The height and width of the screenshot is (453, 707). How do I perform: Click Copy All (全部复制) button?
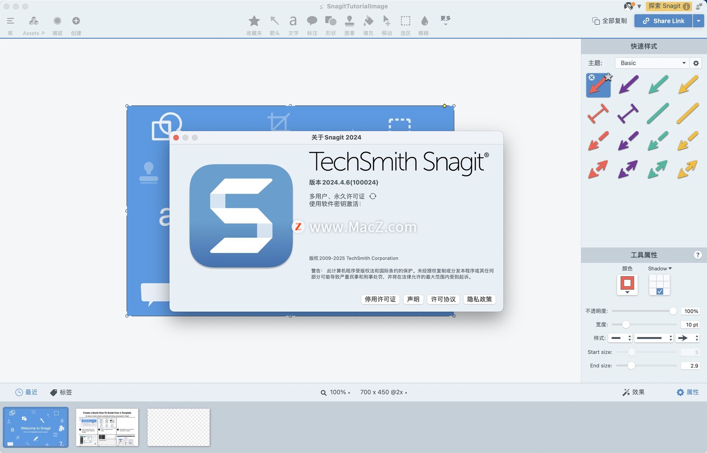tap(609, 21)
